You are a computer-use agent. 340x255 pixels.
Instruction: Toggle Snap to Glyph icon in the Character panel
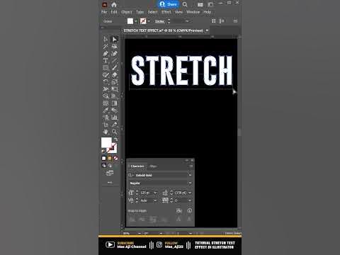[x=179, y=210]
